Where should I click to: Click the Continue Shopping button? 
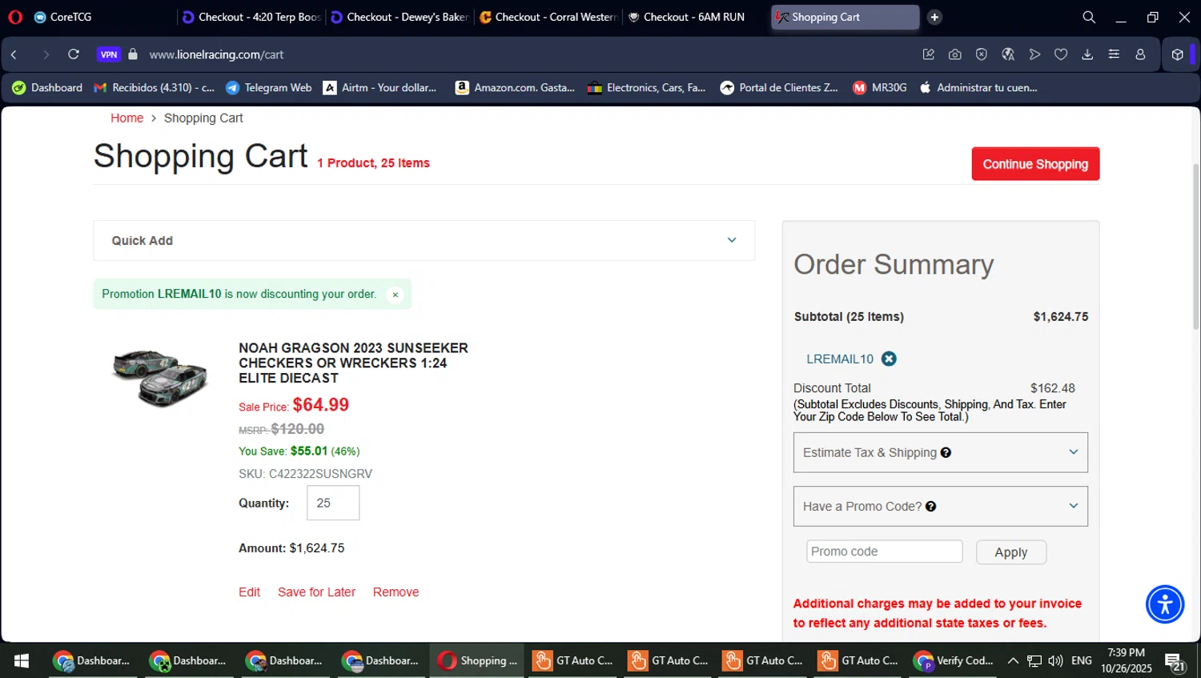click(1035, 164)
